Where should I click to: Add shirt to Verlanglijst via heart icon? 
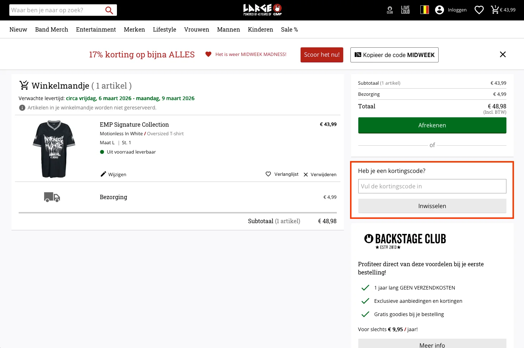[268, 174]
